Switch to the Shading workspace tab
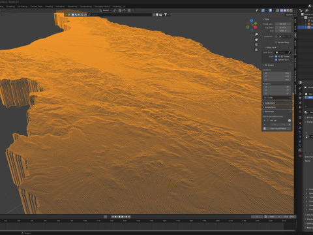 [x=49, y=7]
